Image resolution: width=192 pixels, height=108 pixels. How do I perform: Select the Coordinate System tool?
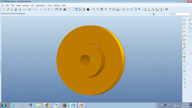coord(184,40)
